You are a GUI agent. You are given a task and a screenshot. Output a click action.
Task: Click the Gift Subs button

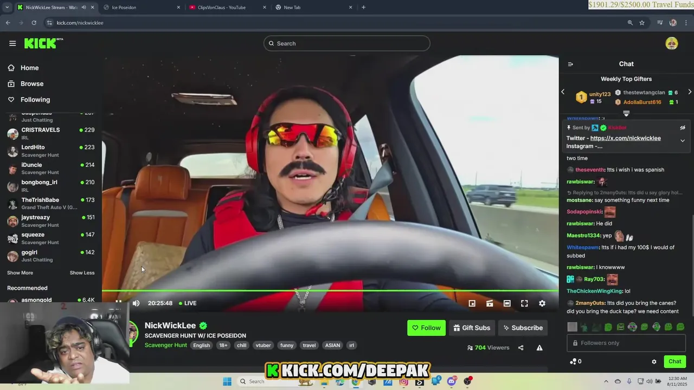[x=472, y=328]
